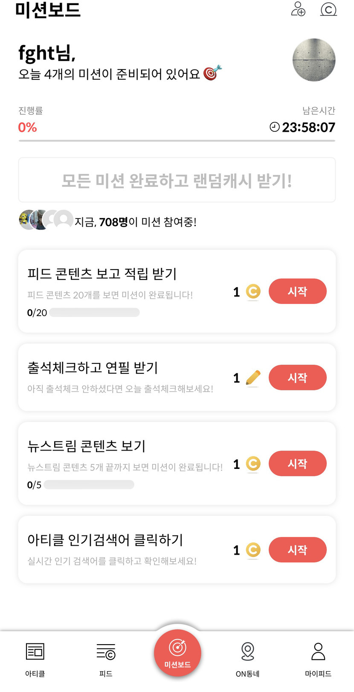
Task: Tap the participant avatars group
Action: [46, 220]
